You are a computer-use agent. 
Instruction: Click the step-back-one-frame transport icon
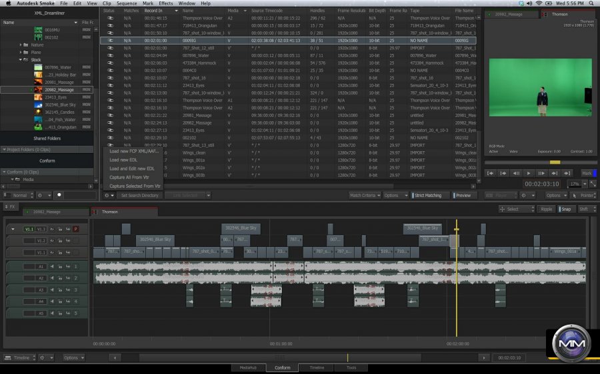[x=516, y=173]
